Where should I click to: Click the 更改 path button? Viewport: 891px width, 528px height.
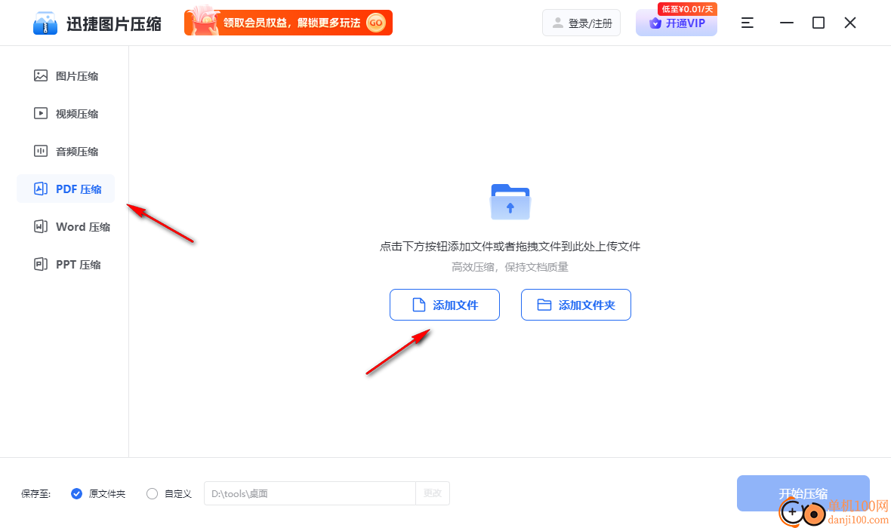click(433, 493)
